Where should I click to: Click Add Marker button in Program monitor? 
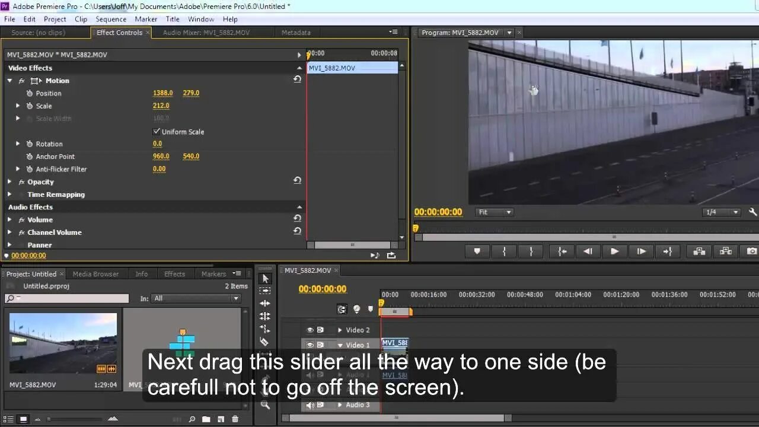click(x=477, y=251)
